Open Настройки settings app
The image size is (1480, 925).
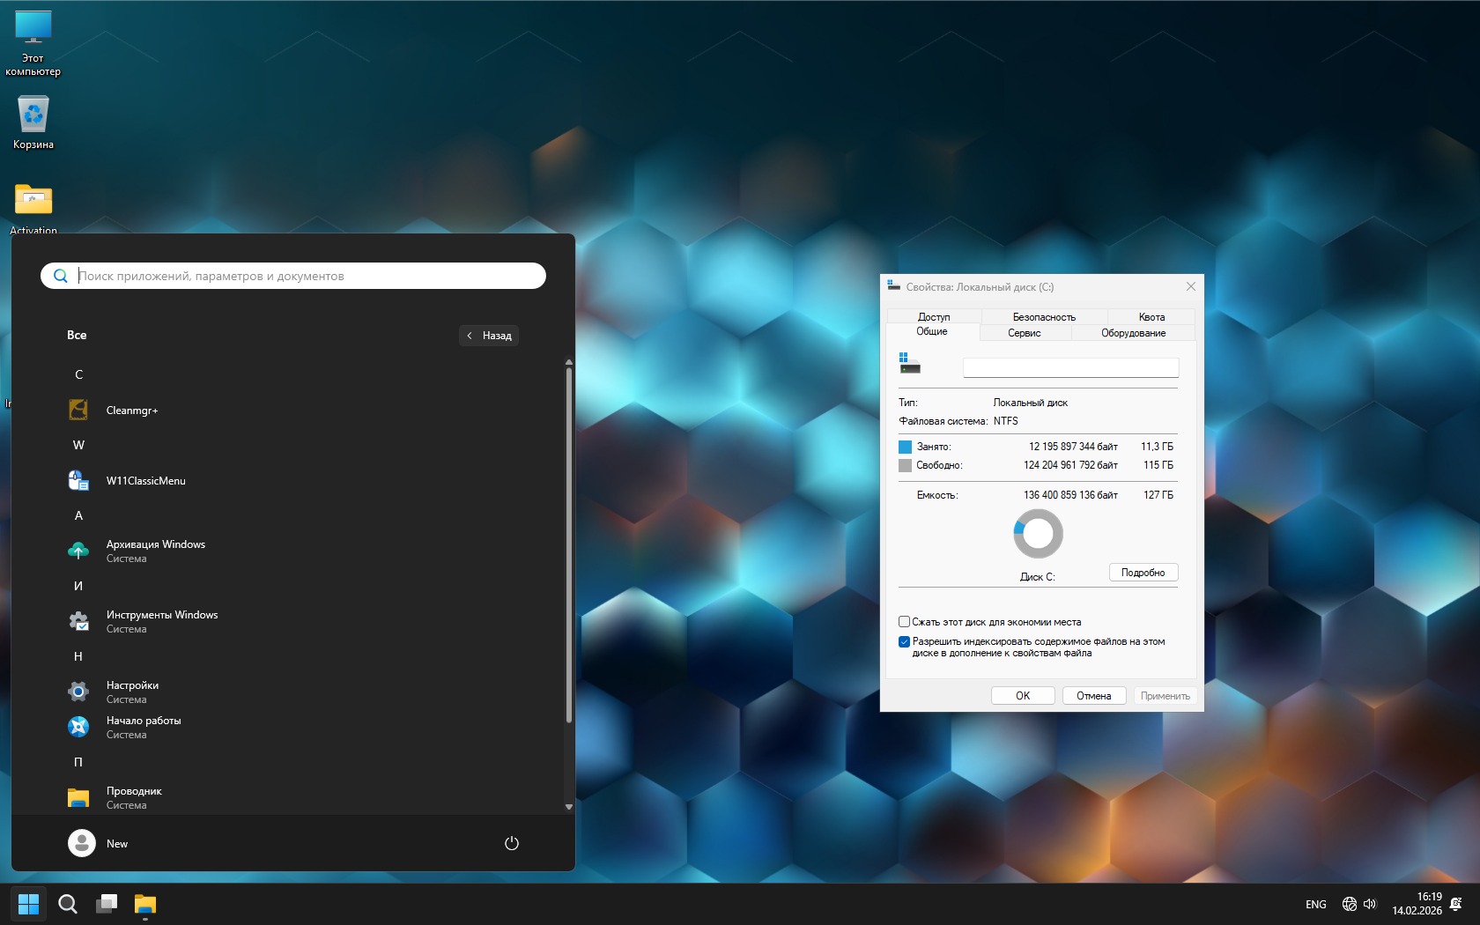(x=132, y=692)
